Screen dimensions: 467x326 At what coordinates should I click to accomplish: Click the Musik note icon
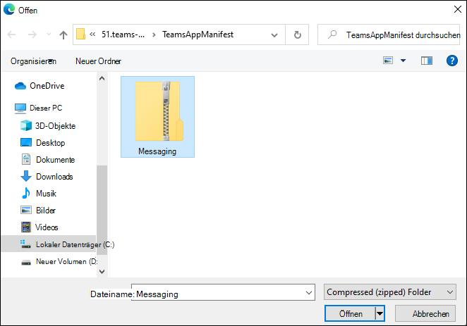[26, 193]
